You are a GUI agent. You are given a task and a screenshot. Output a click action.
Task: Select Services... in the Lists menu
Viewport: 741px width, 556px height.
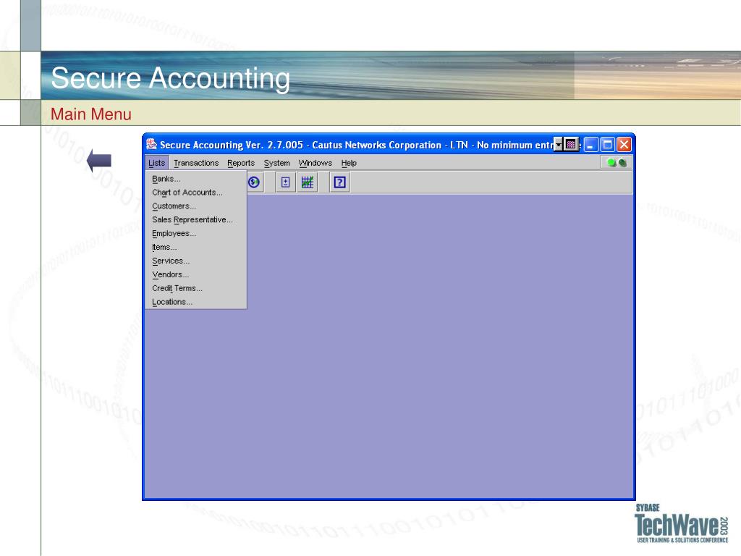point(196,261)
